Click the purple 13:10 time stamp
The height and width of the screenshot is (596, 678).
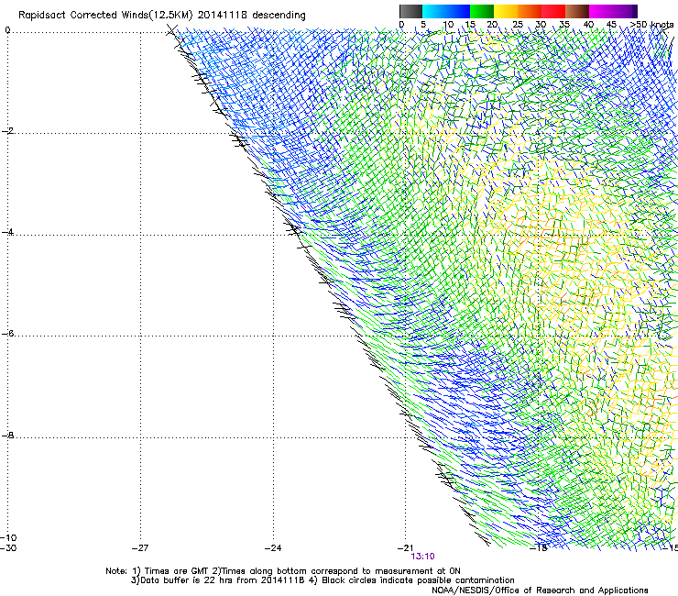pyautogui.click(x=422, y=557)
